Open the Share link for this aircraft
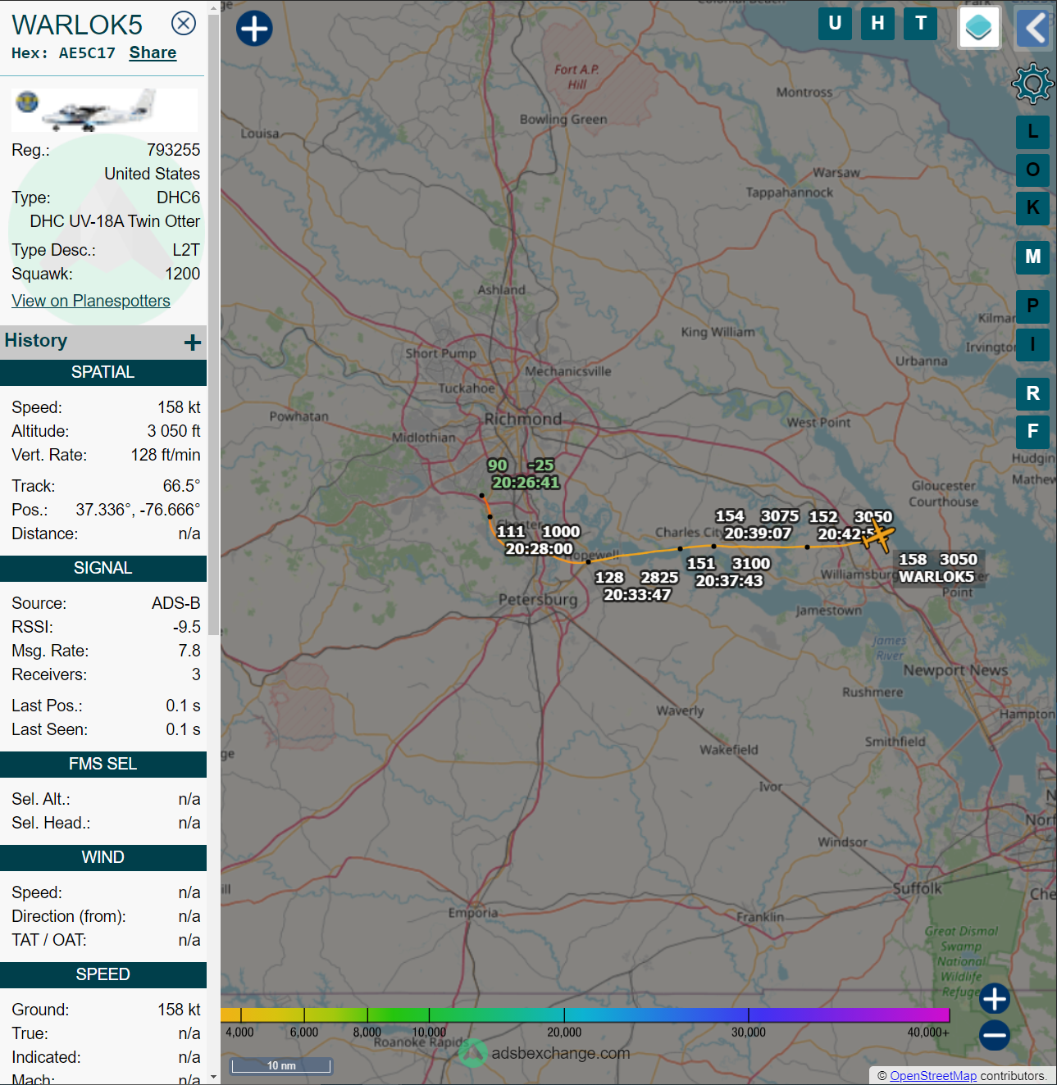1057x1085 pixels. click(x=153, y=52)
